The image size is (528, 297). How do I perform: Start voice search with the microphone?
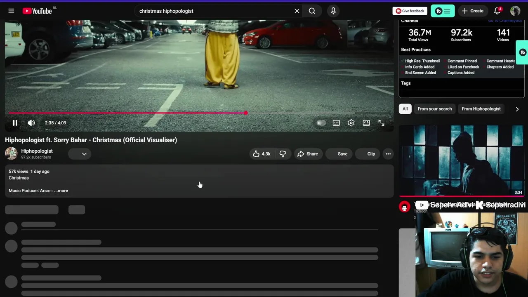coord(333,11)
